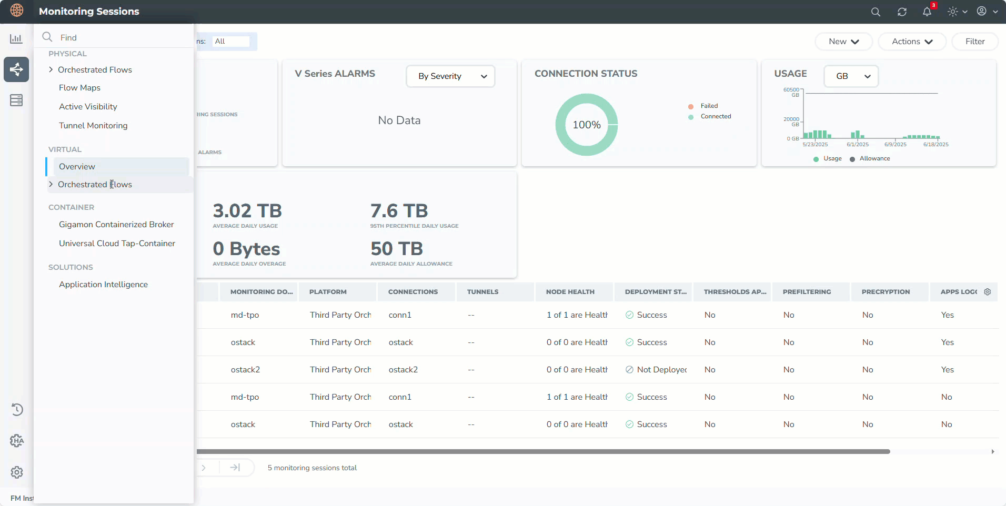Viewport: 1006px width, 506px height.
Task: Click the Not Deployed status icon for ostack2
Action: coord(629,370)
